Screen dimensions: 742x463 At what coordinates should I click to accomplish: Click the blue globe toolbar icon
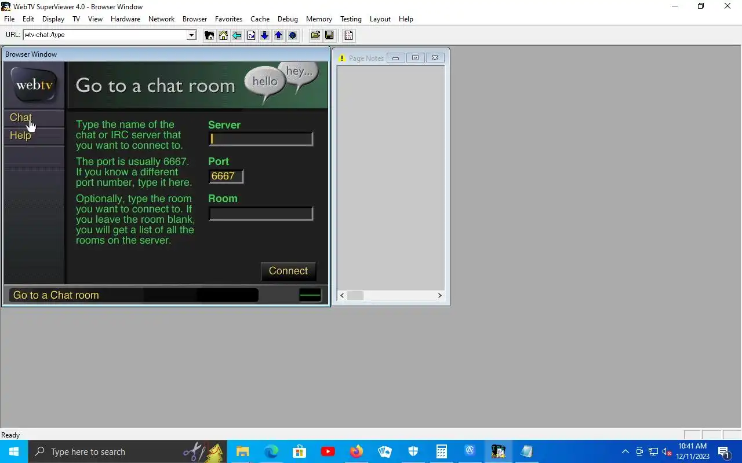coord(293,35)
